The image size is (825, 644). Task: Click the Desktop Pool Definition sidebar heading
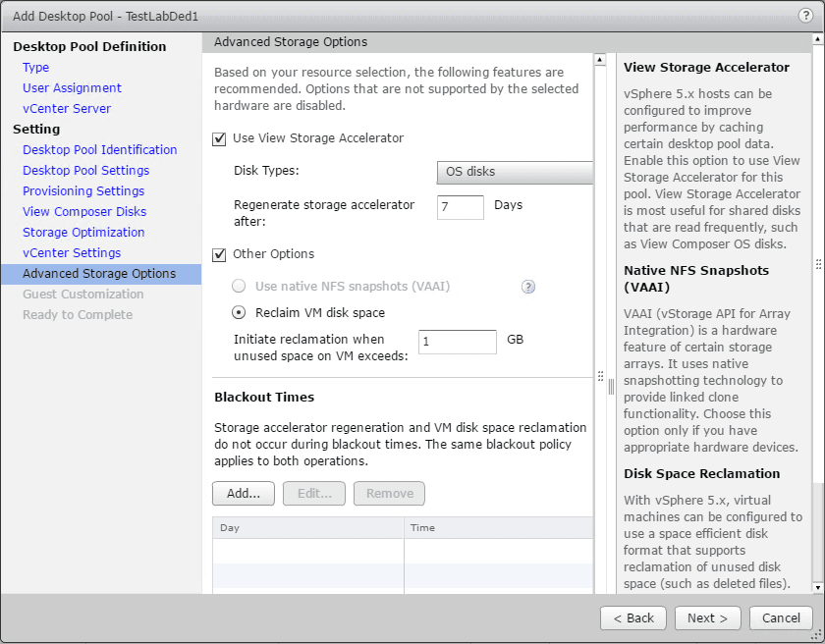89,46
